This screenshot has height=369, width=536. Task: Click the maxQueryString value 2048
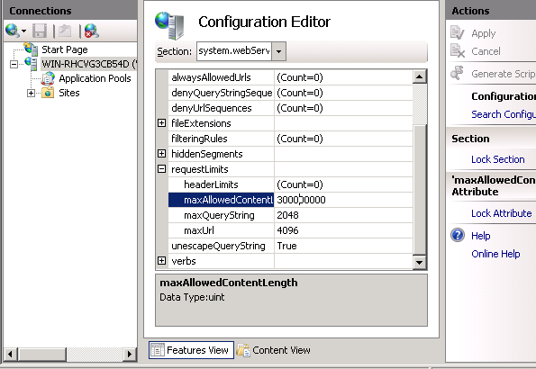tap(287, 215)
